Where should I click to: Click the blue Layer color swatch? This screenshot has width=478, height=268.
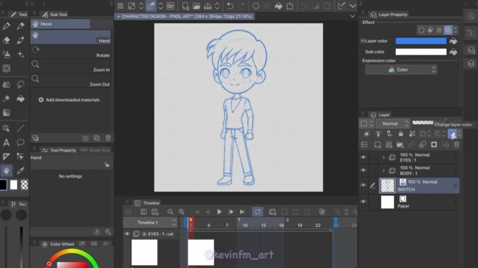421,41
